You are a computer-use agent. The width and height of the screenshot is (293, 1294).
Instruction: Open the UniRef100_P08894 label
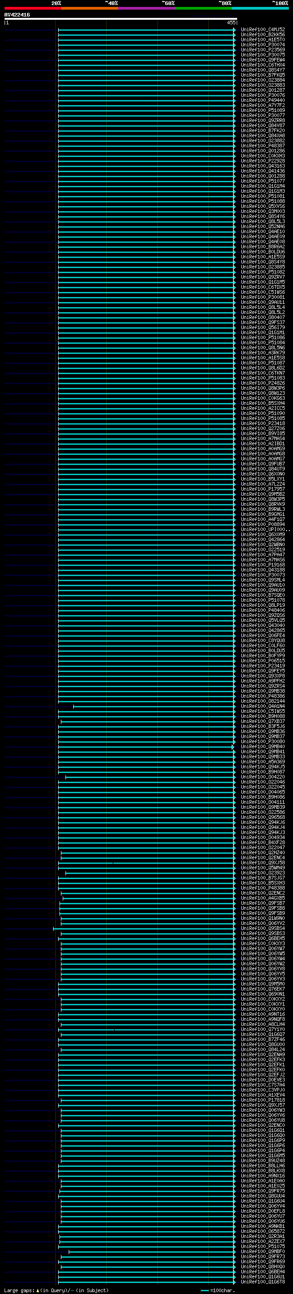[x=263, y=524]
